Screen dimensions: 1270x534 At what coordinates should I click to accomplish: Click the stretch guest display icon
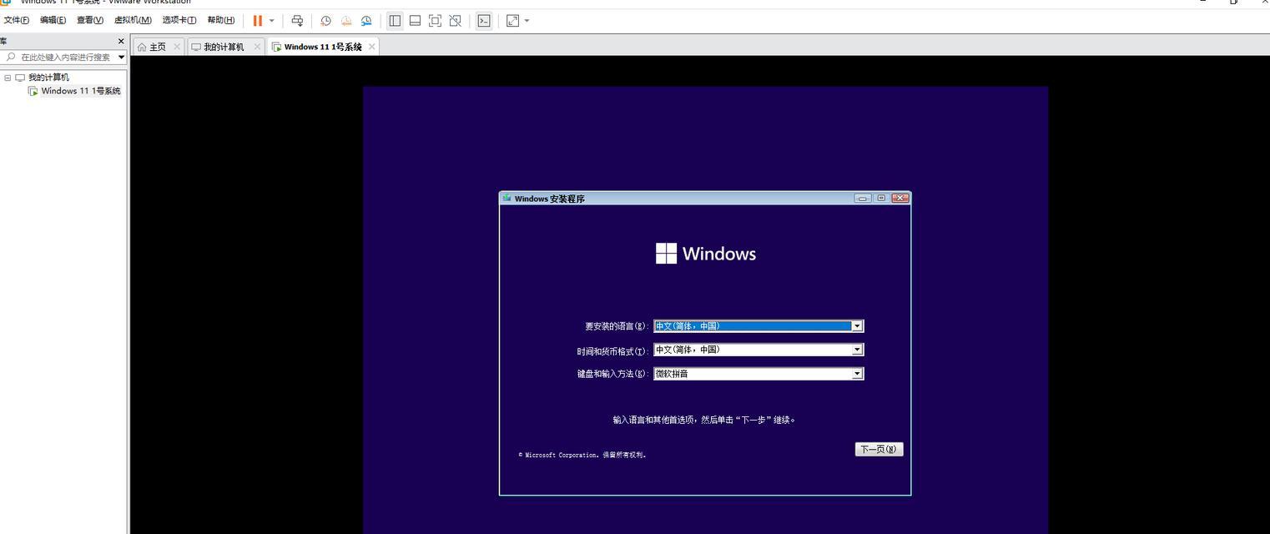(x=512, y=21)
